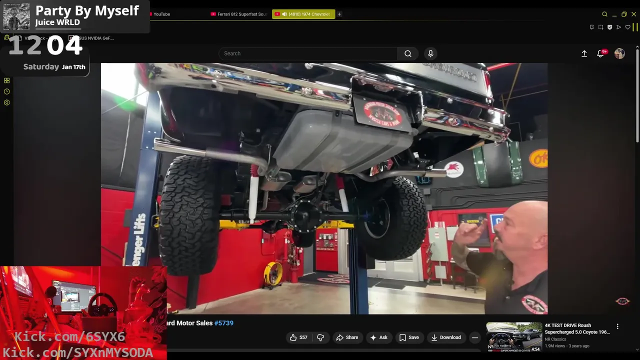Click the YouTube upload create icon
640x360 pixels.
coord(584,53)
